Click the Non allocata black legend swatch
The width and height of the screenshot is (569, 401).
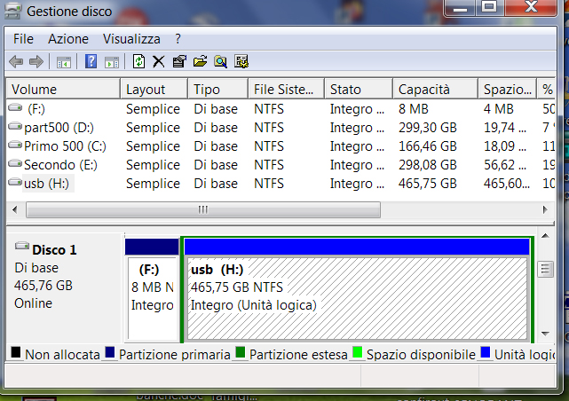(x=16, y=352)
